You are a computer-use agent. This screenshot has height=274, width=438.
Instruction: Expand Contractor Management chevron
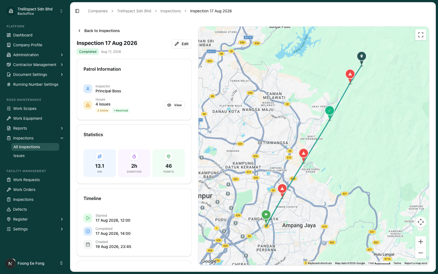point(62,65)
